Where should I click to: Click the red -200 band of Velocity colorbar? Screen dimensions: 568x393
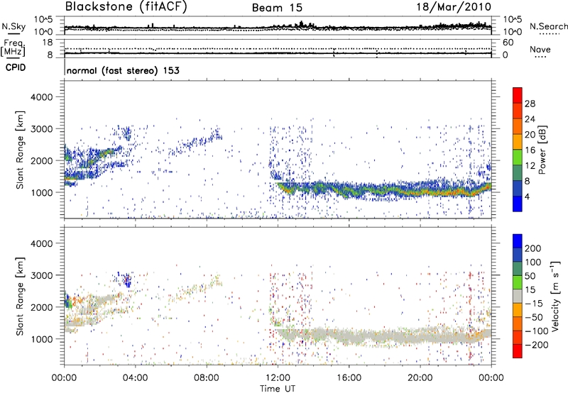click(518, 351)
